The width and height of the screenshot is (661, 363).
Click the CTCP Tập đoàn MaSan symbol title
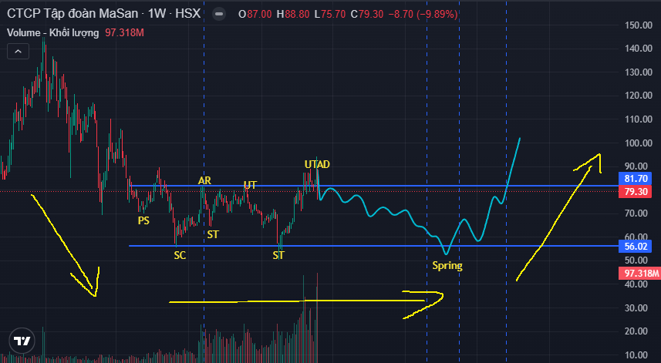tap(73, 13)
